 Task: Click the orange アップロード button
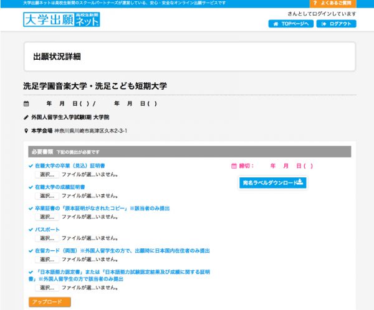coord(50,302)
